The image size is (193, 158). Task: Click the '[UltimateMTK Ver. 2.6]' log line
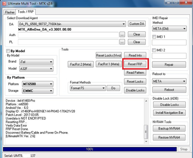click(x=21, y=136)
